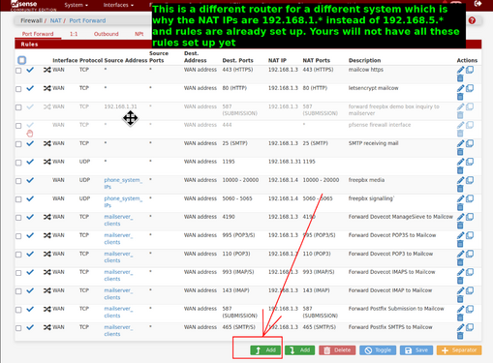Switch to the Outbound tab
Screen dimensions: 493x363
coord(107,34)
